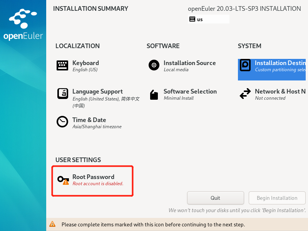
Task: Click the Language Support icon
Action: pyautogui.click(x=63, y=94)
